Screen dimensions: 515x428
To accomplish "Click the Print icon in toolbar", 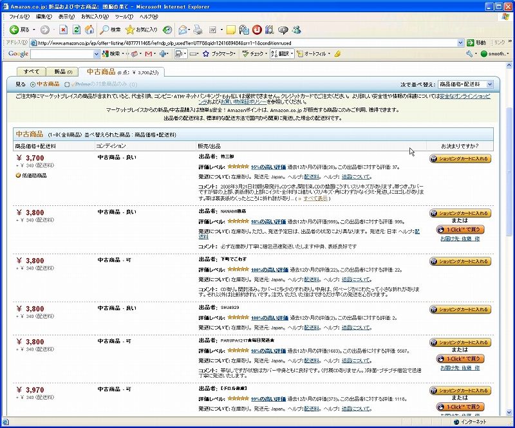I will (198, 30).
